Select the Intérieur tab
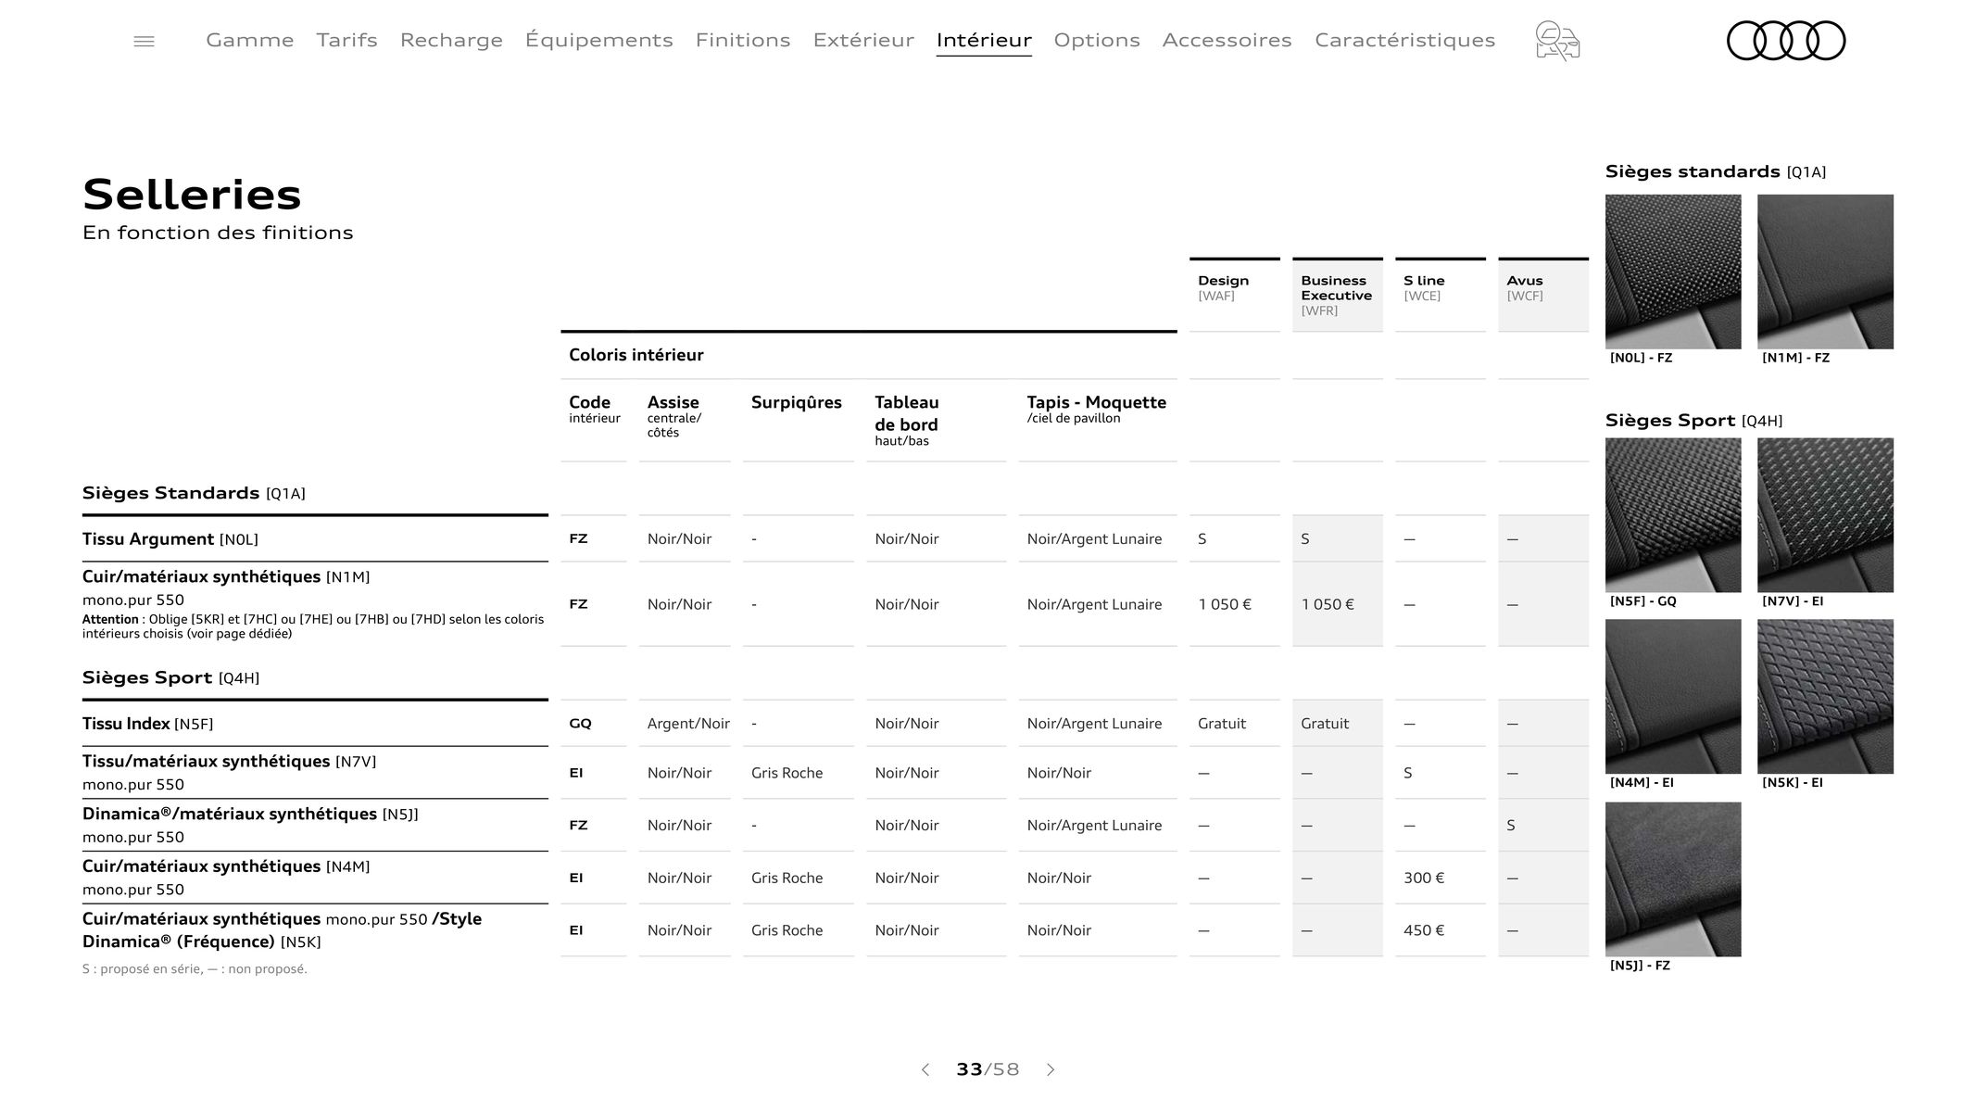The width and height of the screenshot is (1976, 1112). pyautogui.click(x=984, y=40)
